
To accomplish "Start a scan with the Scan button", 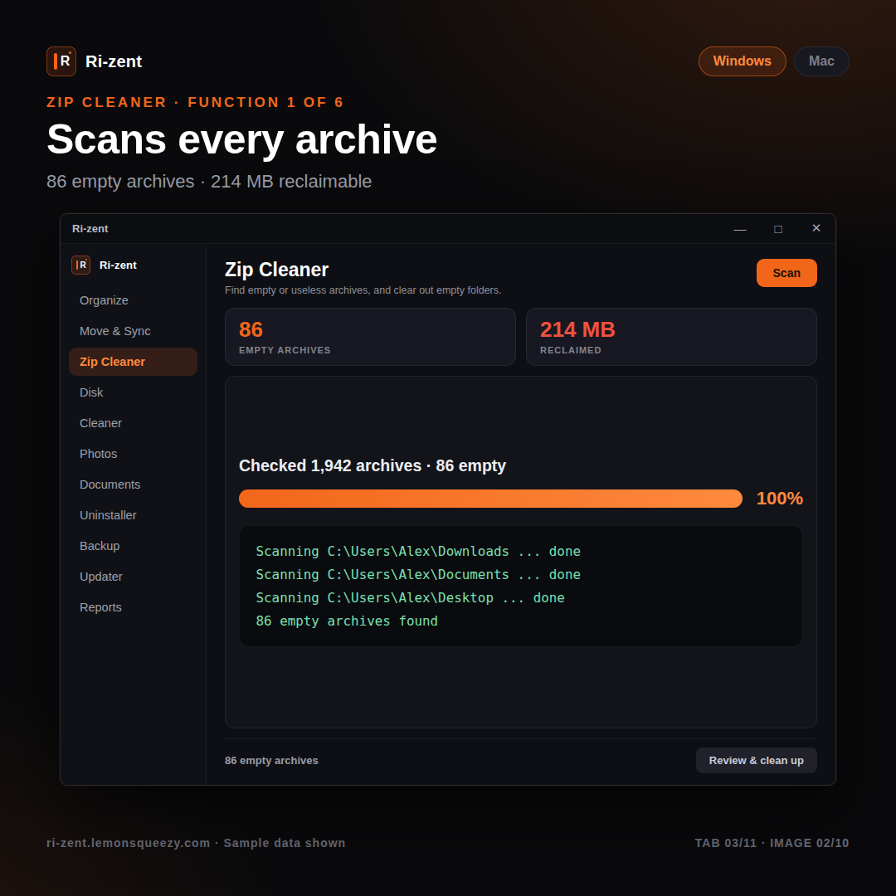I will tap(786, 273).
